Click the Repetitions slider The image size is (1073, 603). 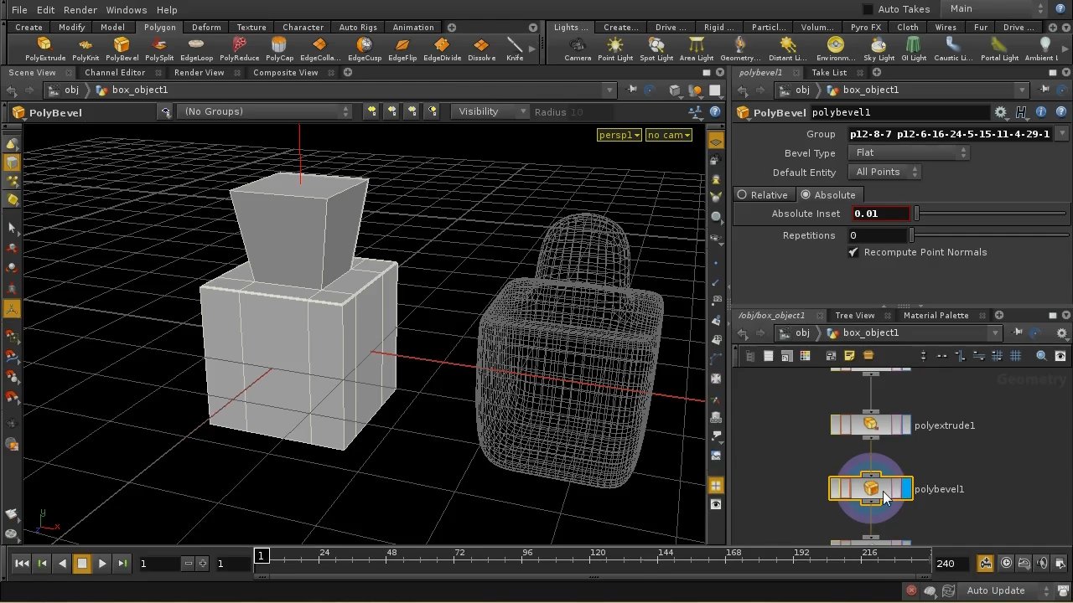pyautogui.click(x=988, y=235)
